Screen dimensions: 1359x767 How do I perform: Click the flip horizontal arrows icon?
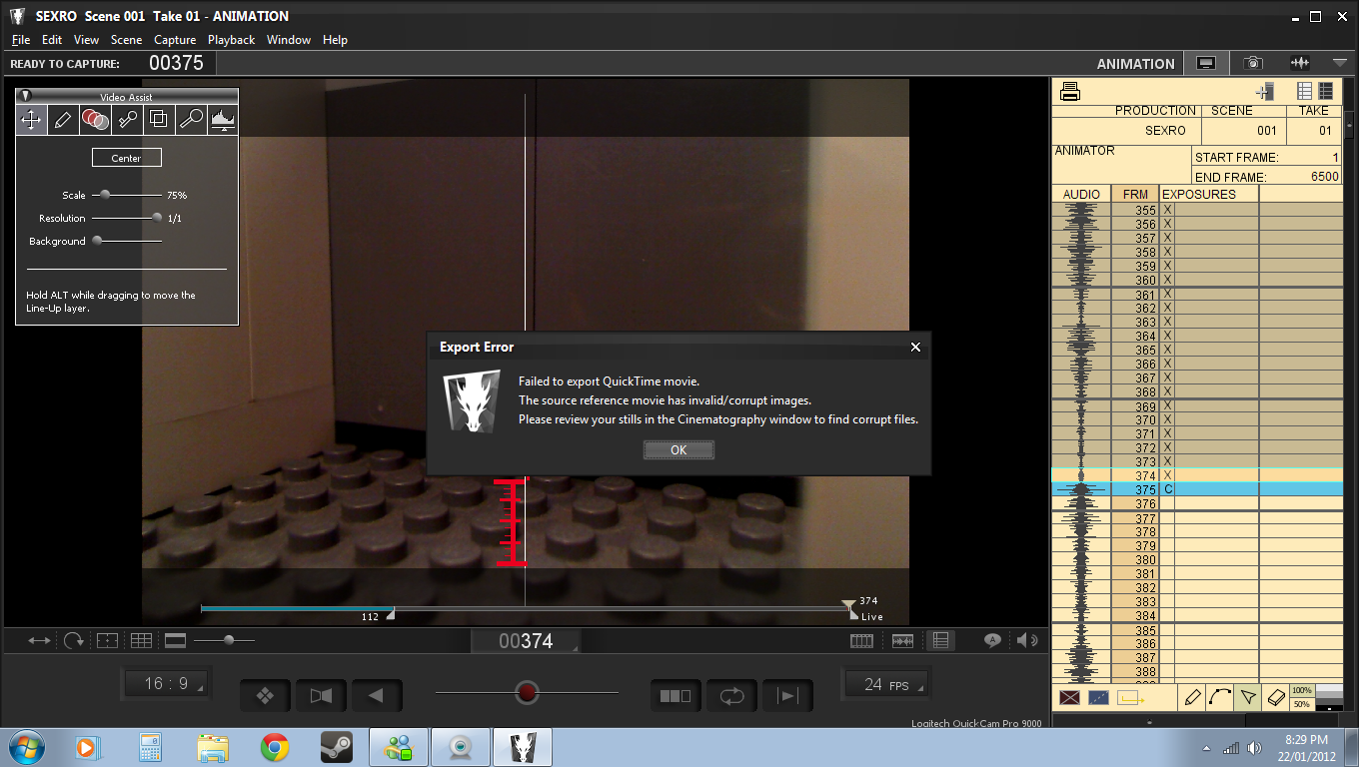coord(39,640)
